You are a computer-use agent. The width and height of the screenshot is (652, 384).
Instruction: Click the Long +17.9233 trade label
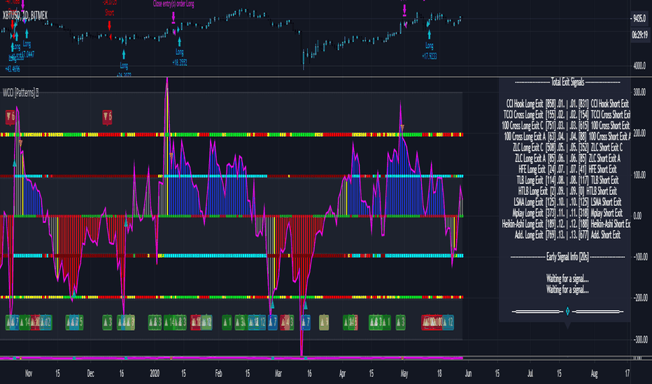click(x=429, y=51)
